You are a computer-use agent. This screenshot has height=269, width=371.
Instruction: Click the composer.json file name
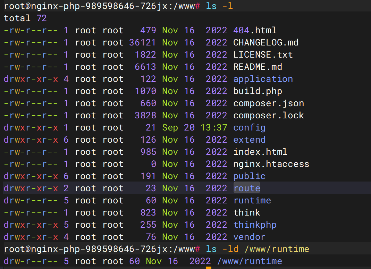(269, 103)
